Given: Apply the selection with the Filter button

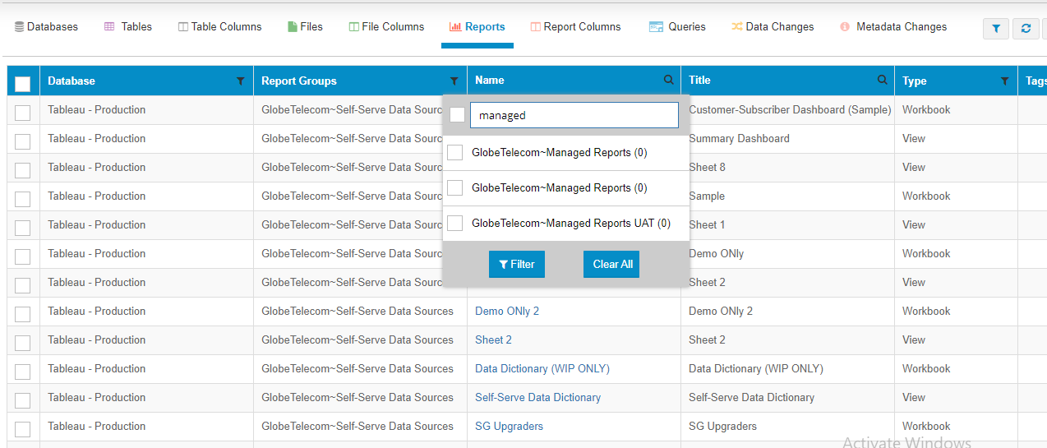Looking at the screenshot, I should [517, 264].
